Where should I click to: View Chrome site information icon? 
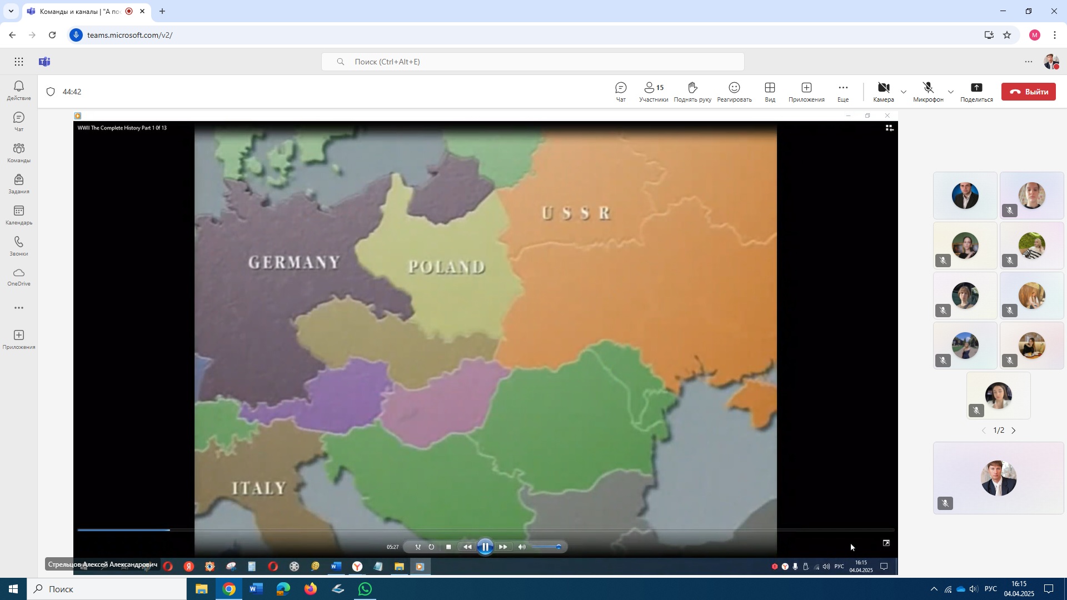tap(76, 35)
